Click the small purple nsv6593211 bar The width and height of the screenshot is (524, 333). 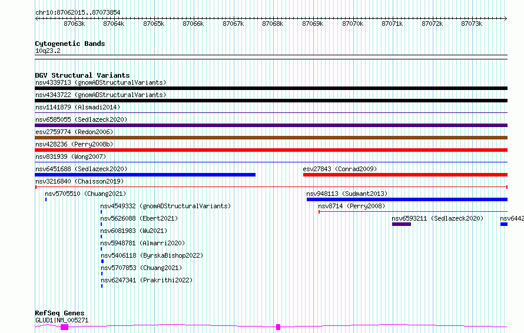(402, 224)
